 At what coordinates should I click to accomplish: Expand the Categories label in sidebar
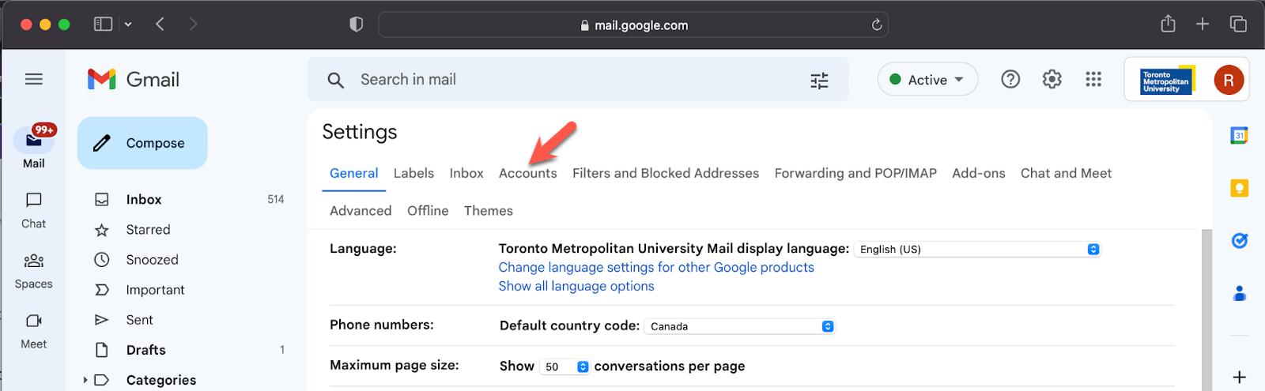click(x=85, y=380)
